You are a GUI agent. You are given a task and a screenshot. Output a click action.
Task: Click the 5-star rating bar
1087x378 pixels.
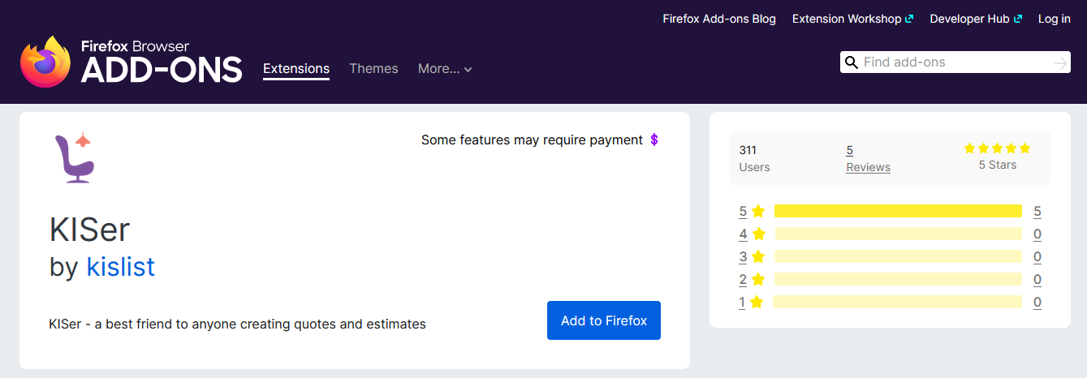coord(898,211)
